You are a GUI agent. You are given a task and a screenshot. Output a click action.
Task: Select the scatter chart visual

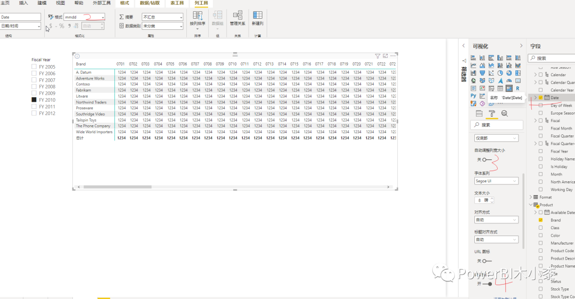pyautogui.click(x=491, y=73)
